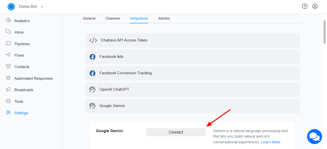This screenshot has height=149, width=327.
Task: Open the user account profile icon
Action: click(x=315, y=6)
